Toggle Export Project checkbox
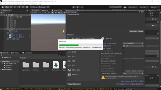Viewport: 161px width, 90px height. point(124,48)
